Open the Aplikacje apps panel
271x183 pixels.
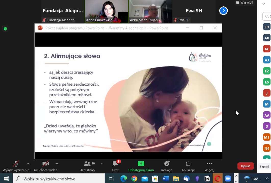click(x=188, y=165)
